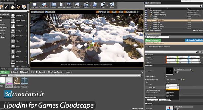Toggle visibility of ExponentialHeightFog actor
The image size is (203, 110).
click(x=146, y=14)
